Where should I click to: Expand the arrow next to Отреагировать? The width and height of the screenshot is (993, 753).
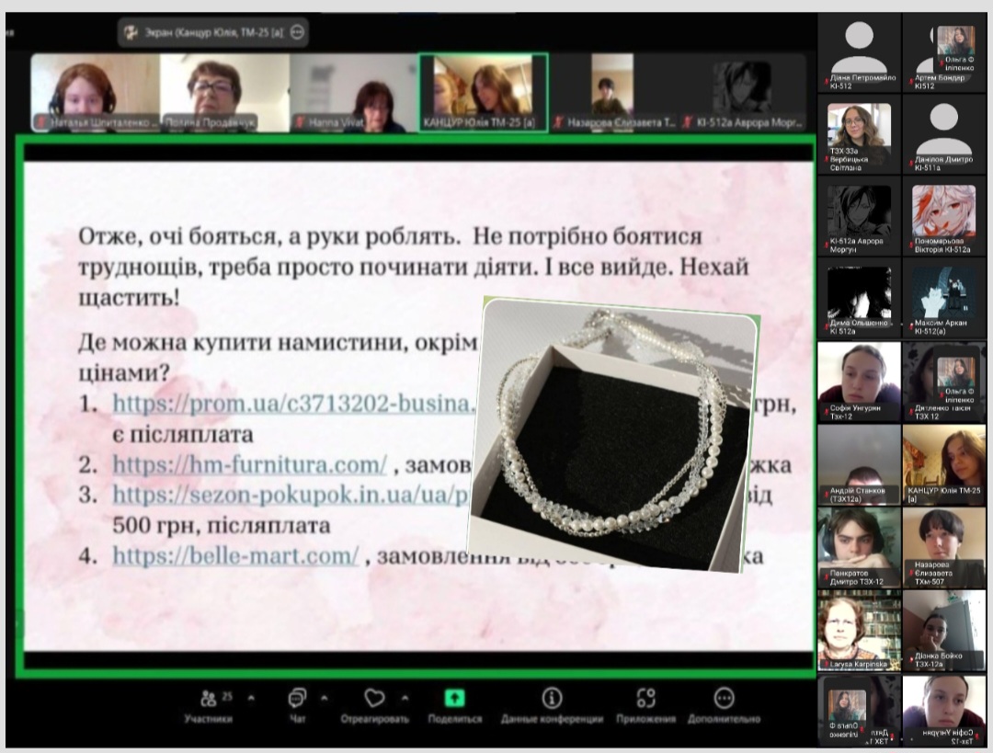click(x=405, y=699)
